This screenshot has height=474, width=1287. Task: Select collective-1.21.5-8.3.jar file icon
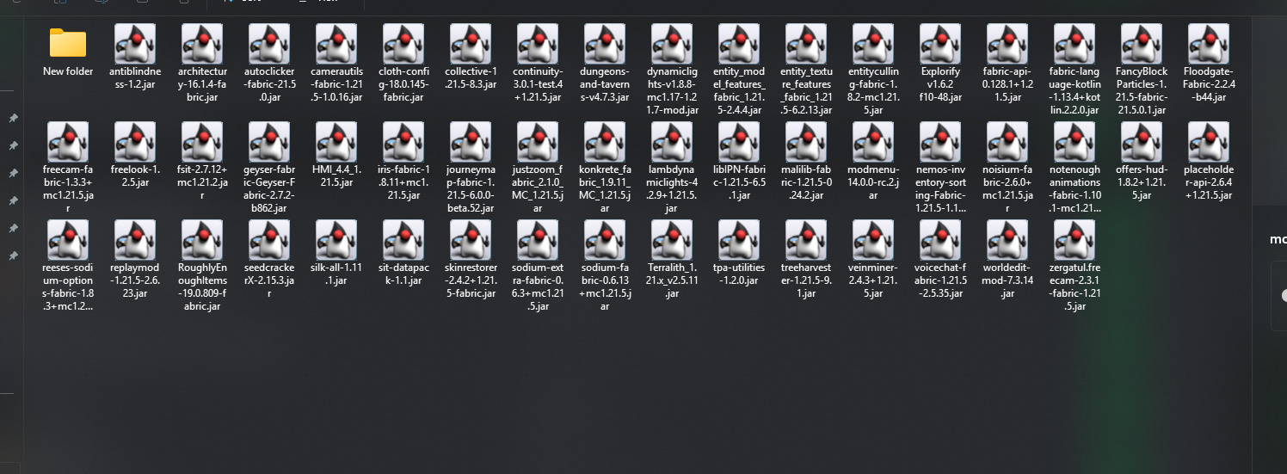click(471, 44)
